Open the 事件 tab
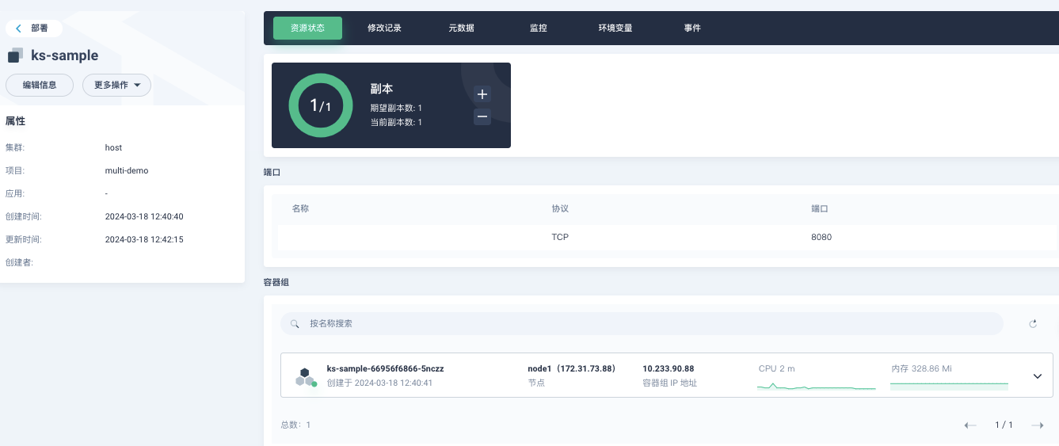 click(x=692, y=28)
